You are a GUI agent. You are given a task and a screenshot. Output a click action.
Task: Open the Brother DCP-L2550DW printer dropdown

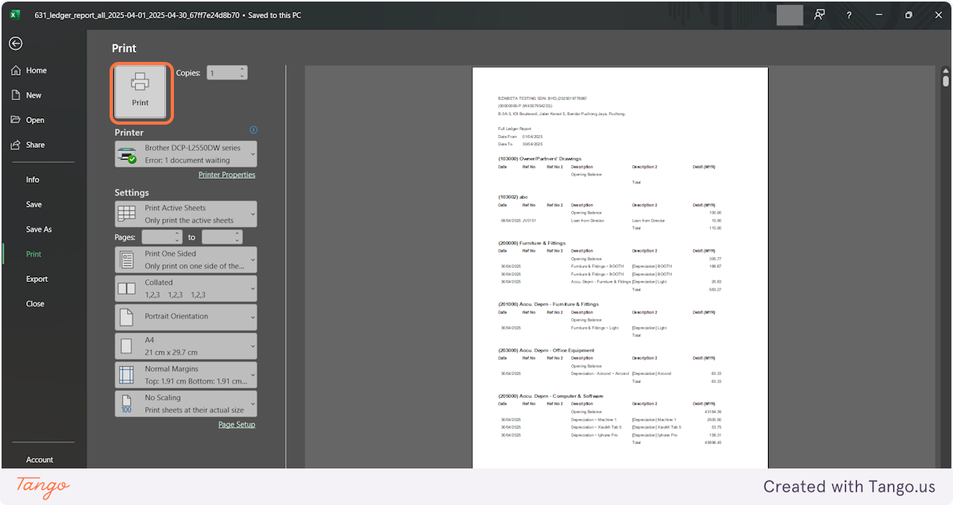(x=186, y=154)
